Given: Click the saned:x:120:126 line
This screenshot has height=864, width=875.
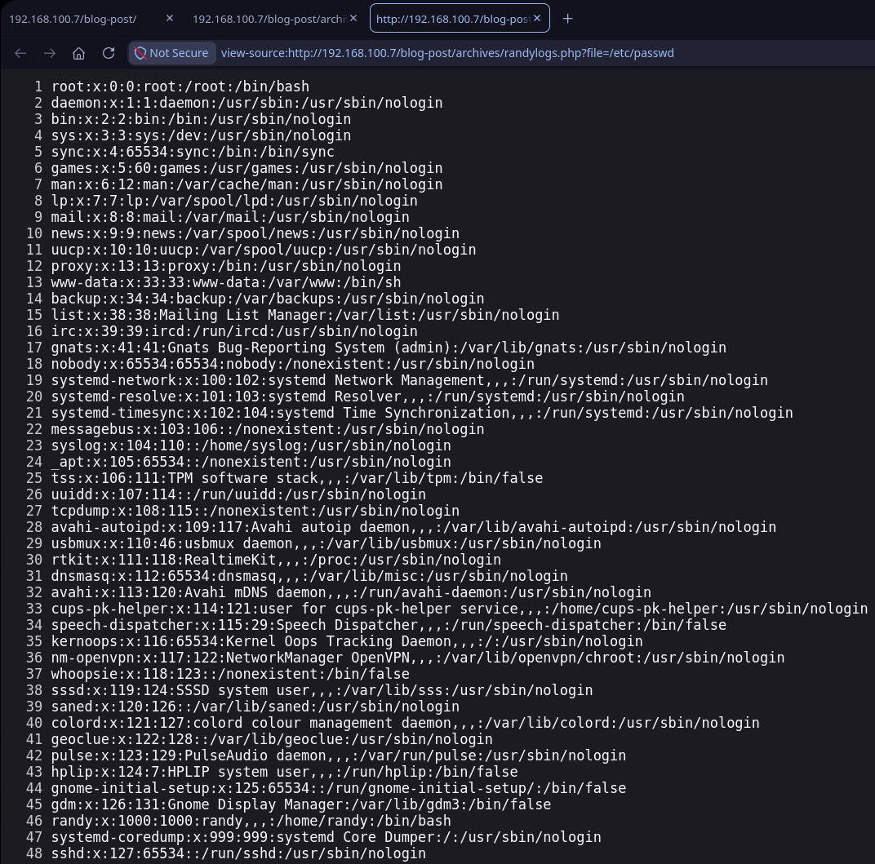Looking at the screenshot, I should (x=255, y=707).
